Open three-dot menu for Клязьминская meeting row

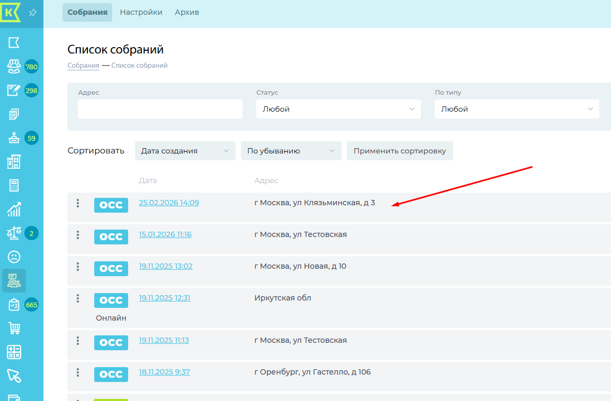tap(78, 203)
